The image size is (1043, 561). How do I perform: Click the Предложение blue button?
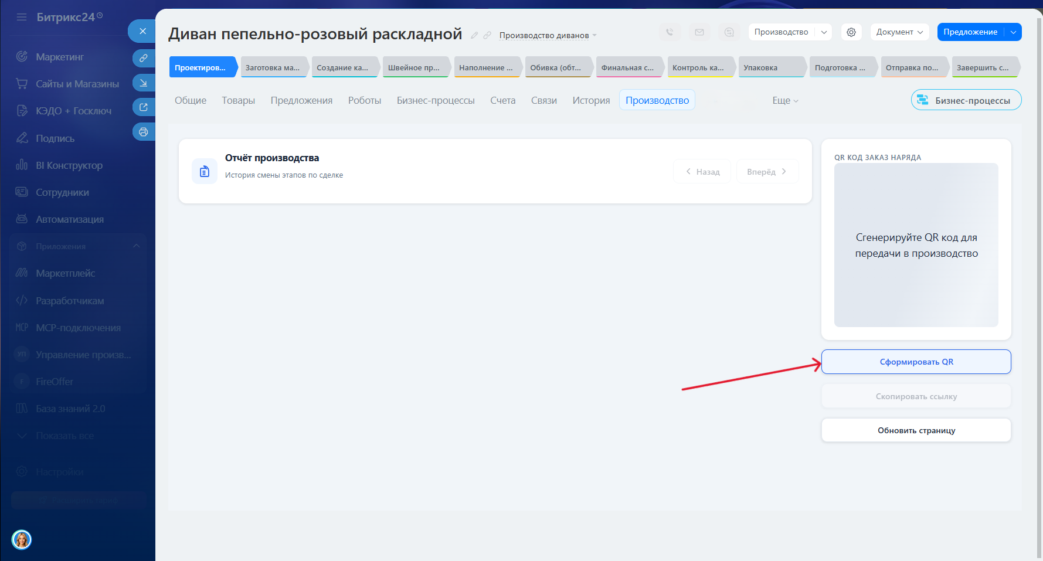pos(970,32)
